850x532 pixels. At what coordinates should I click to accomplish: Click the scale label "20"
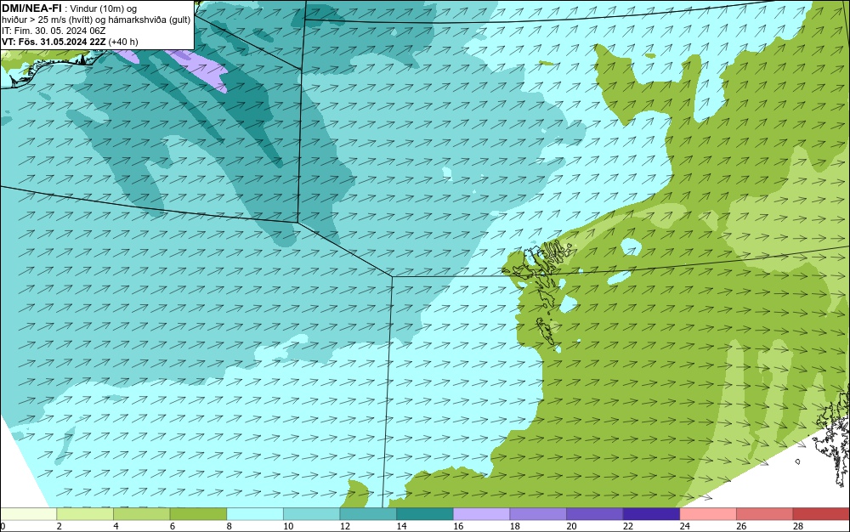point(571,526)
